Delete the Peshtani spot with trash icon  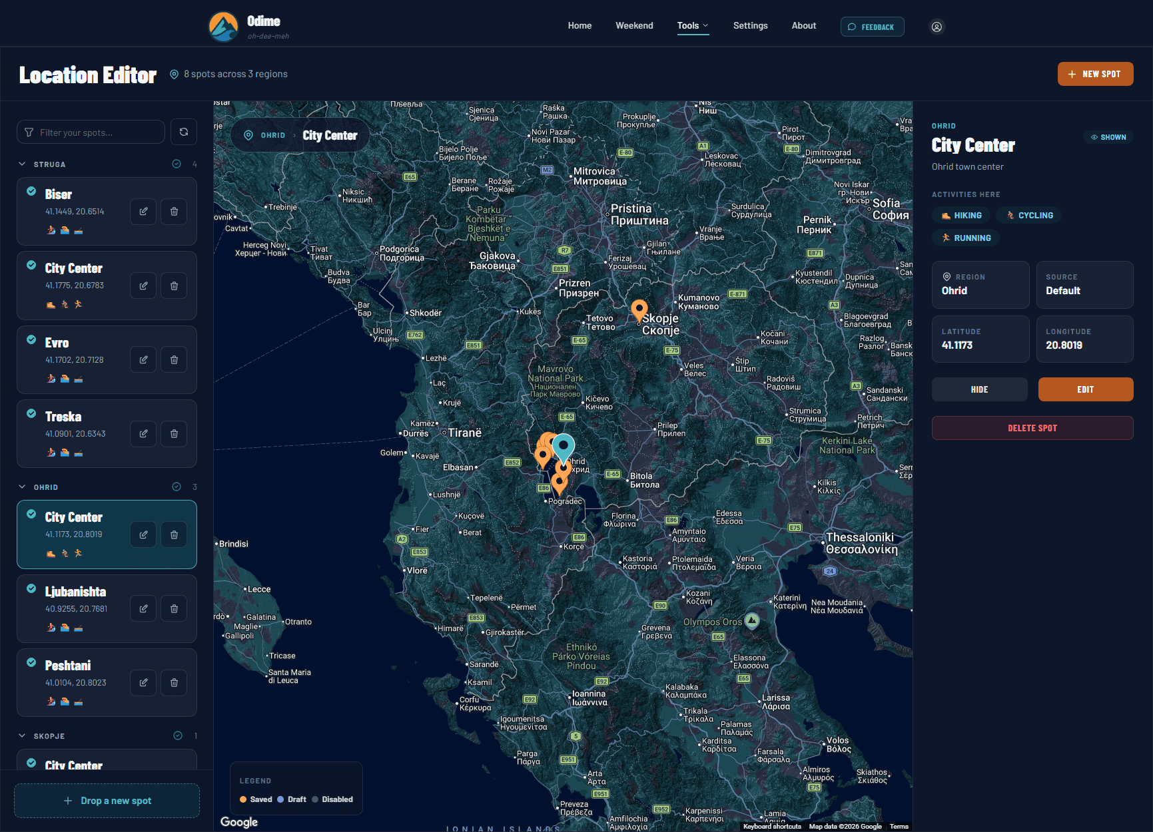click(174, 683)
